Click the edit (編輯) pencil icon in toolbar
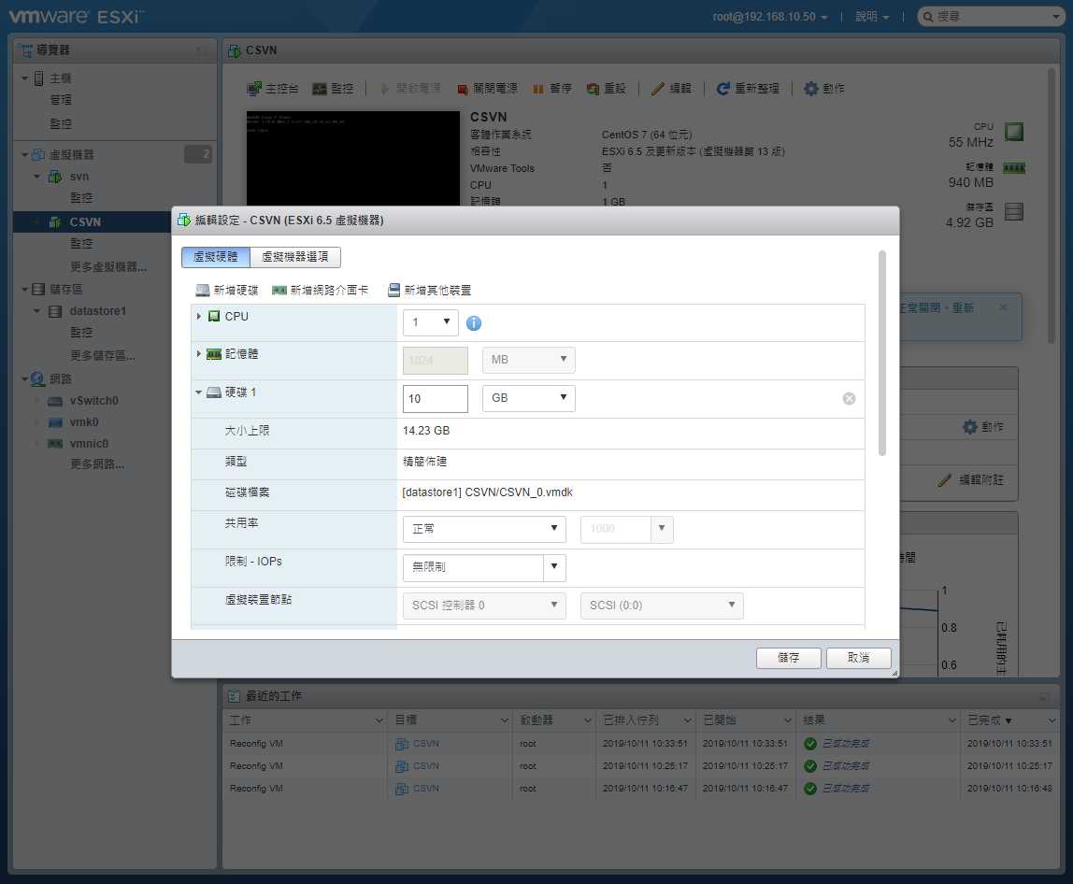This screenshot has width=1073, height=884. [658, 89]
